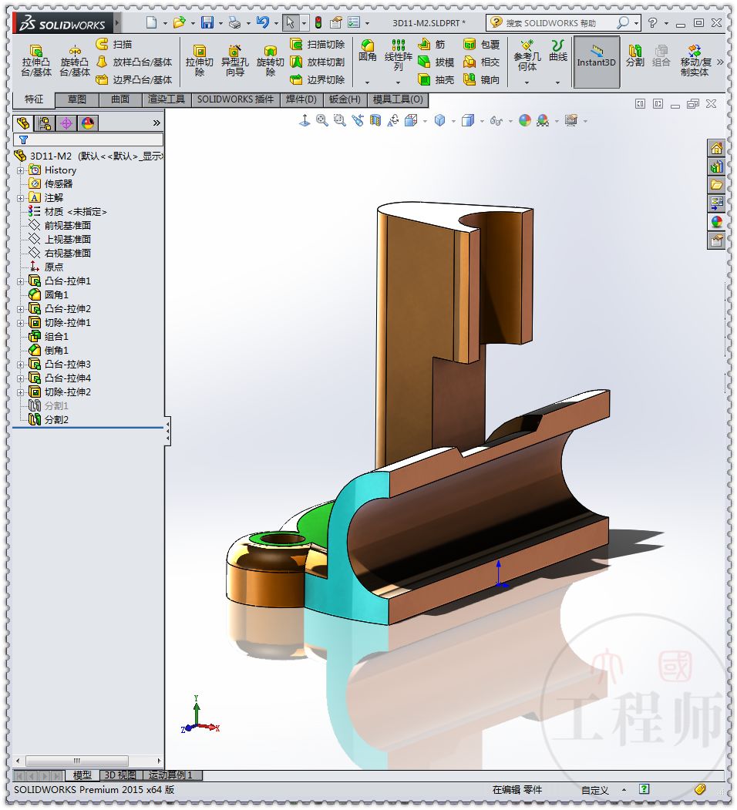Switch to the SOLIDWORKS 插件 tab

[236, 99]
